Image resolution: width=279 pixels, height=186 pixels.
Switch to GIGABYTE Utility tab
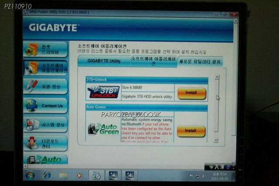click(104, 61)
